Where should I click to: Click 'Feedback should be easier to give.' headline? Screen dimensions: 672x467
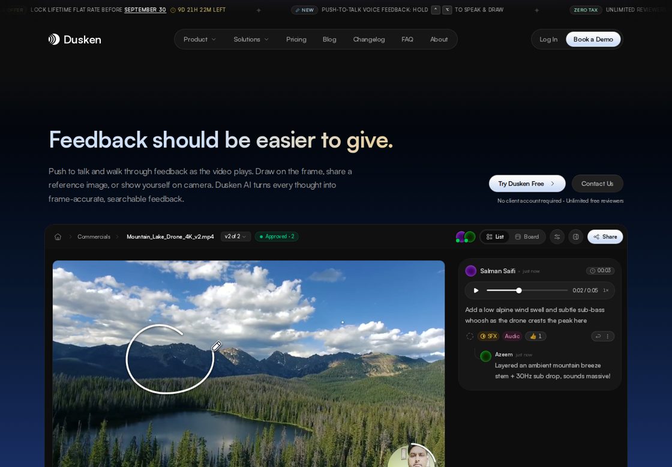pos(221,140)
